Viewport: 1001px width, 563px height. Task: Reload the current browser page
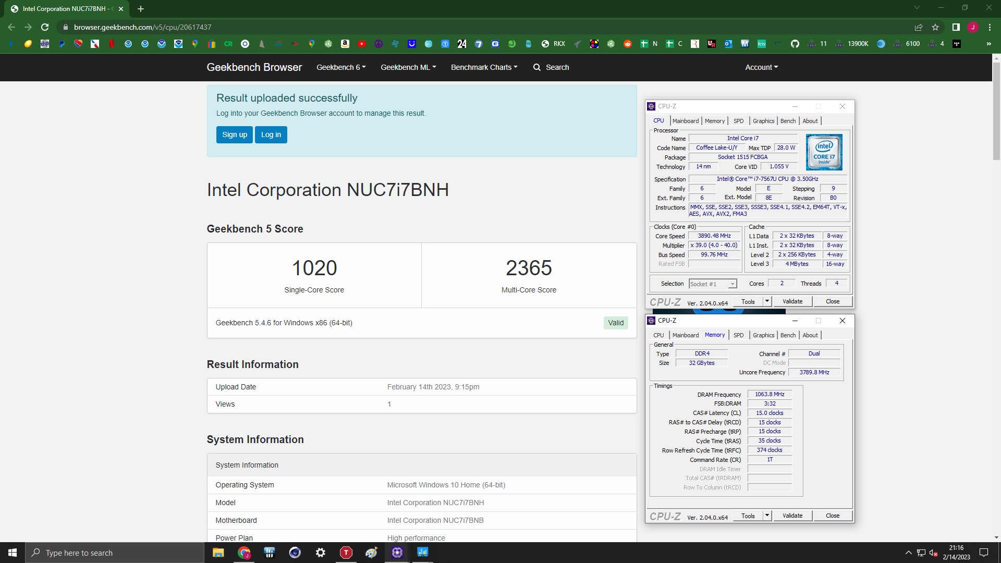45,27
